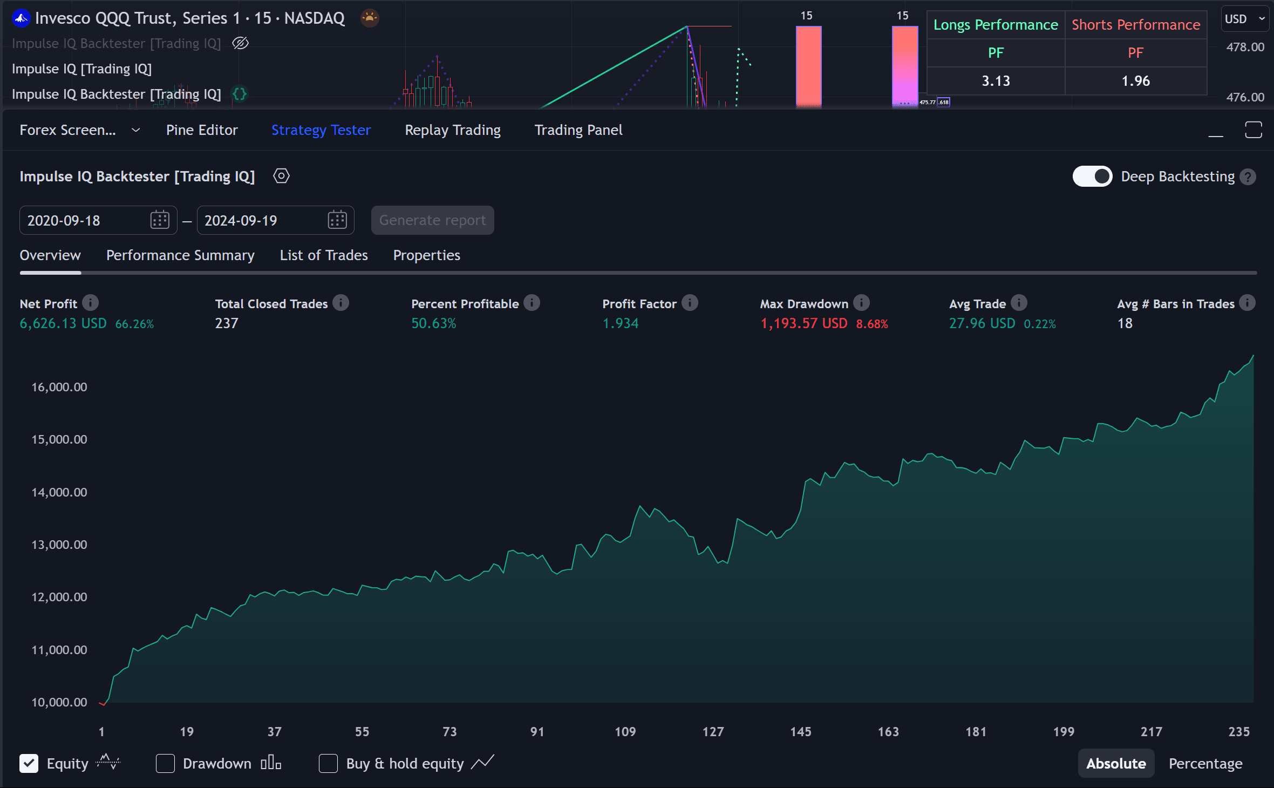Toggle the Deep Backtesting switch
The height and width of the screenshot is (788, 1274).
[1092, 176]
